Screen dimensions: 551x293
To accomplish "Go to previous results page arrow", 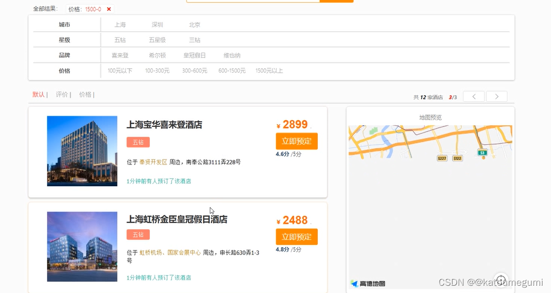I will 474,96.
